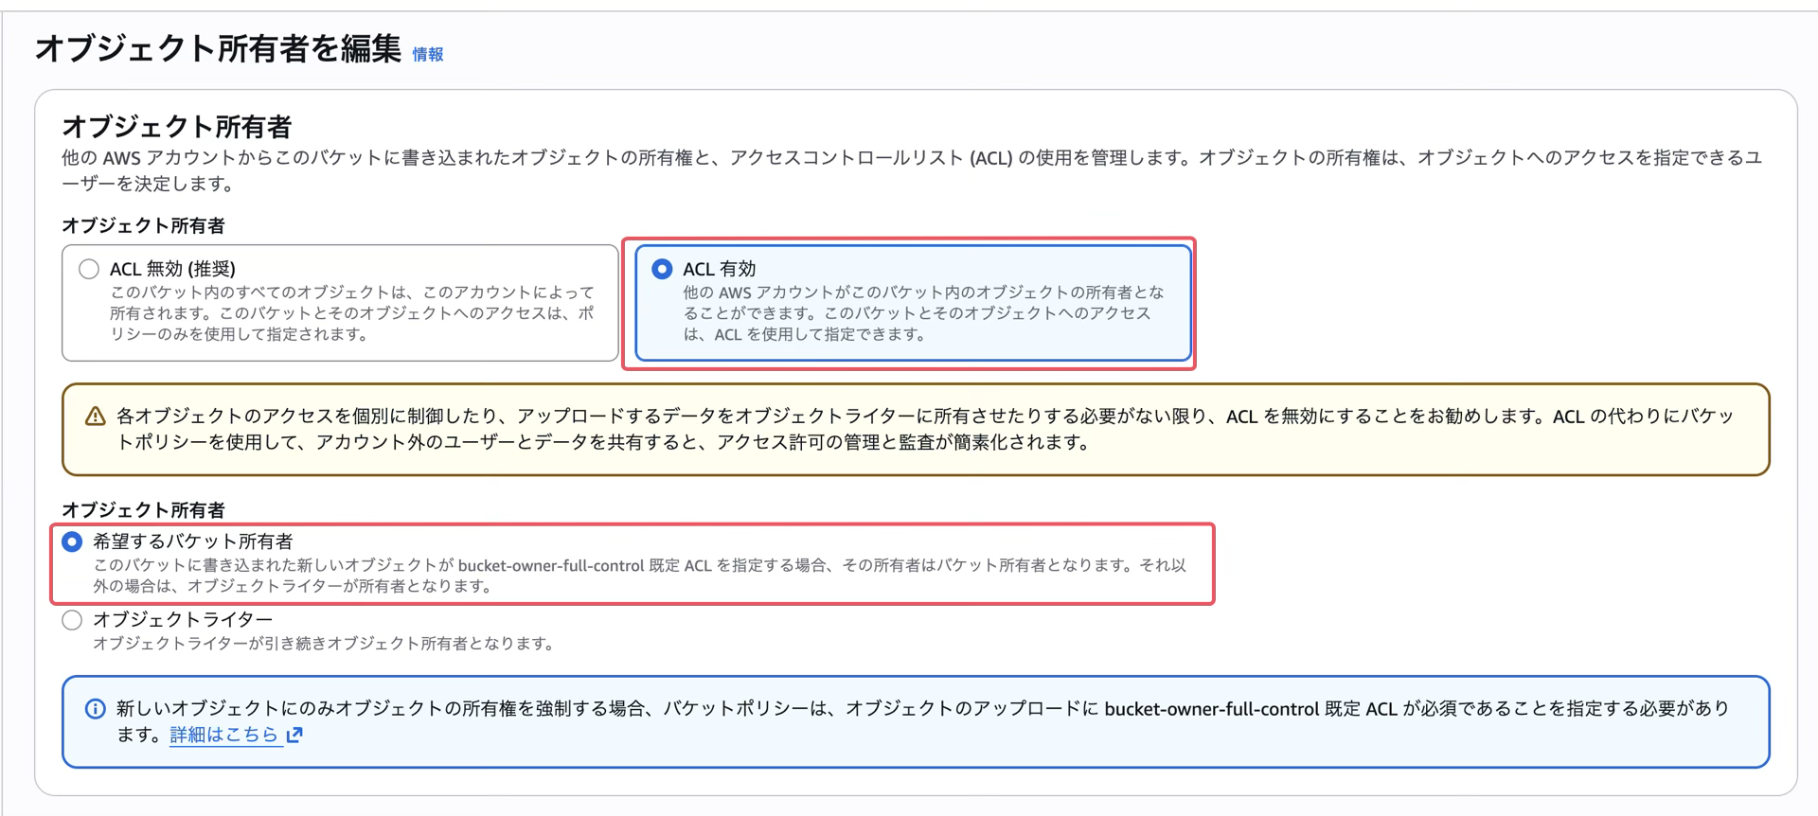Click the オブジェクトライターが引き続き description text
This screenshot has width=1818, height=816.
pos(325,644)
